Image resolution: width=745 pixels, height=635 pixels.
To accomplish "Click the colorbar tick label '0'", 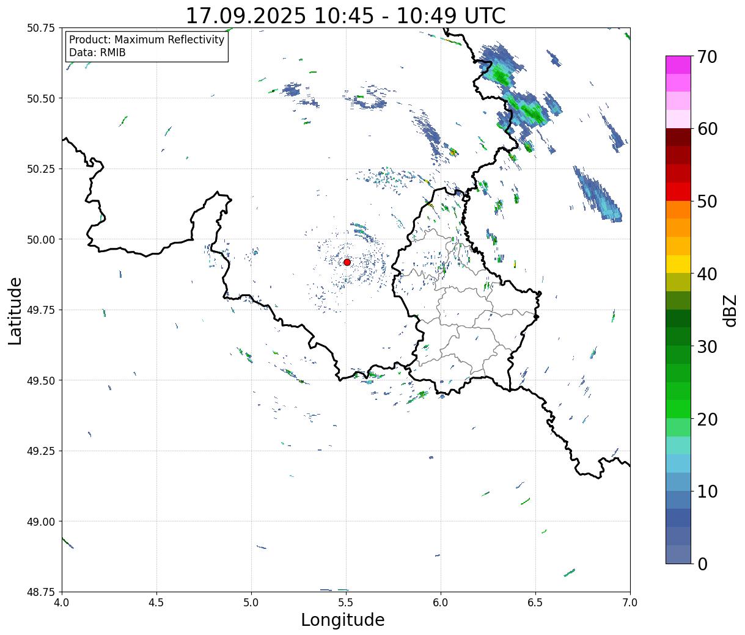I will pos(702,564).
